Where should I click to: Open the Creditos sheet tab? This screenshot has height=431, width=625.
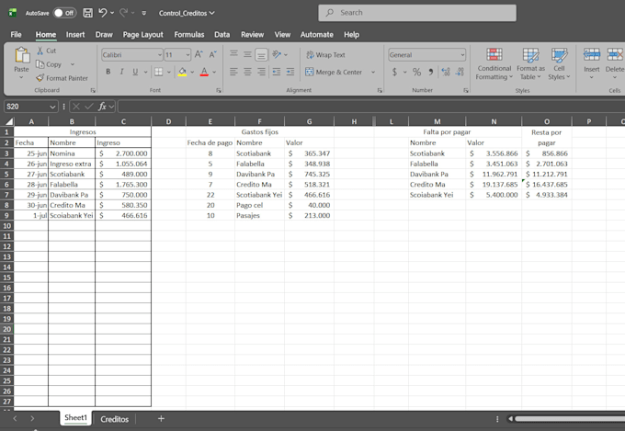tap(114, 419)
